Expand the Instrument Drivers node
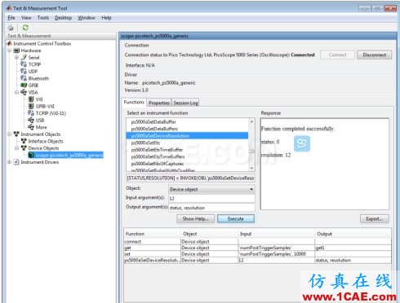 point(10,162)
